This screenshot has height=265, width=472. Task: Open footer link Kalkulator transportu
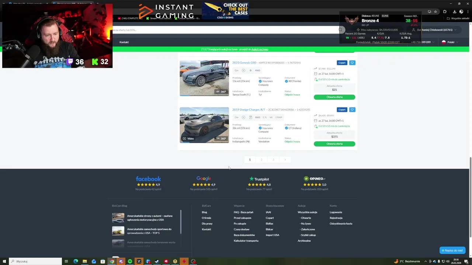(x=246, y=241)
